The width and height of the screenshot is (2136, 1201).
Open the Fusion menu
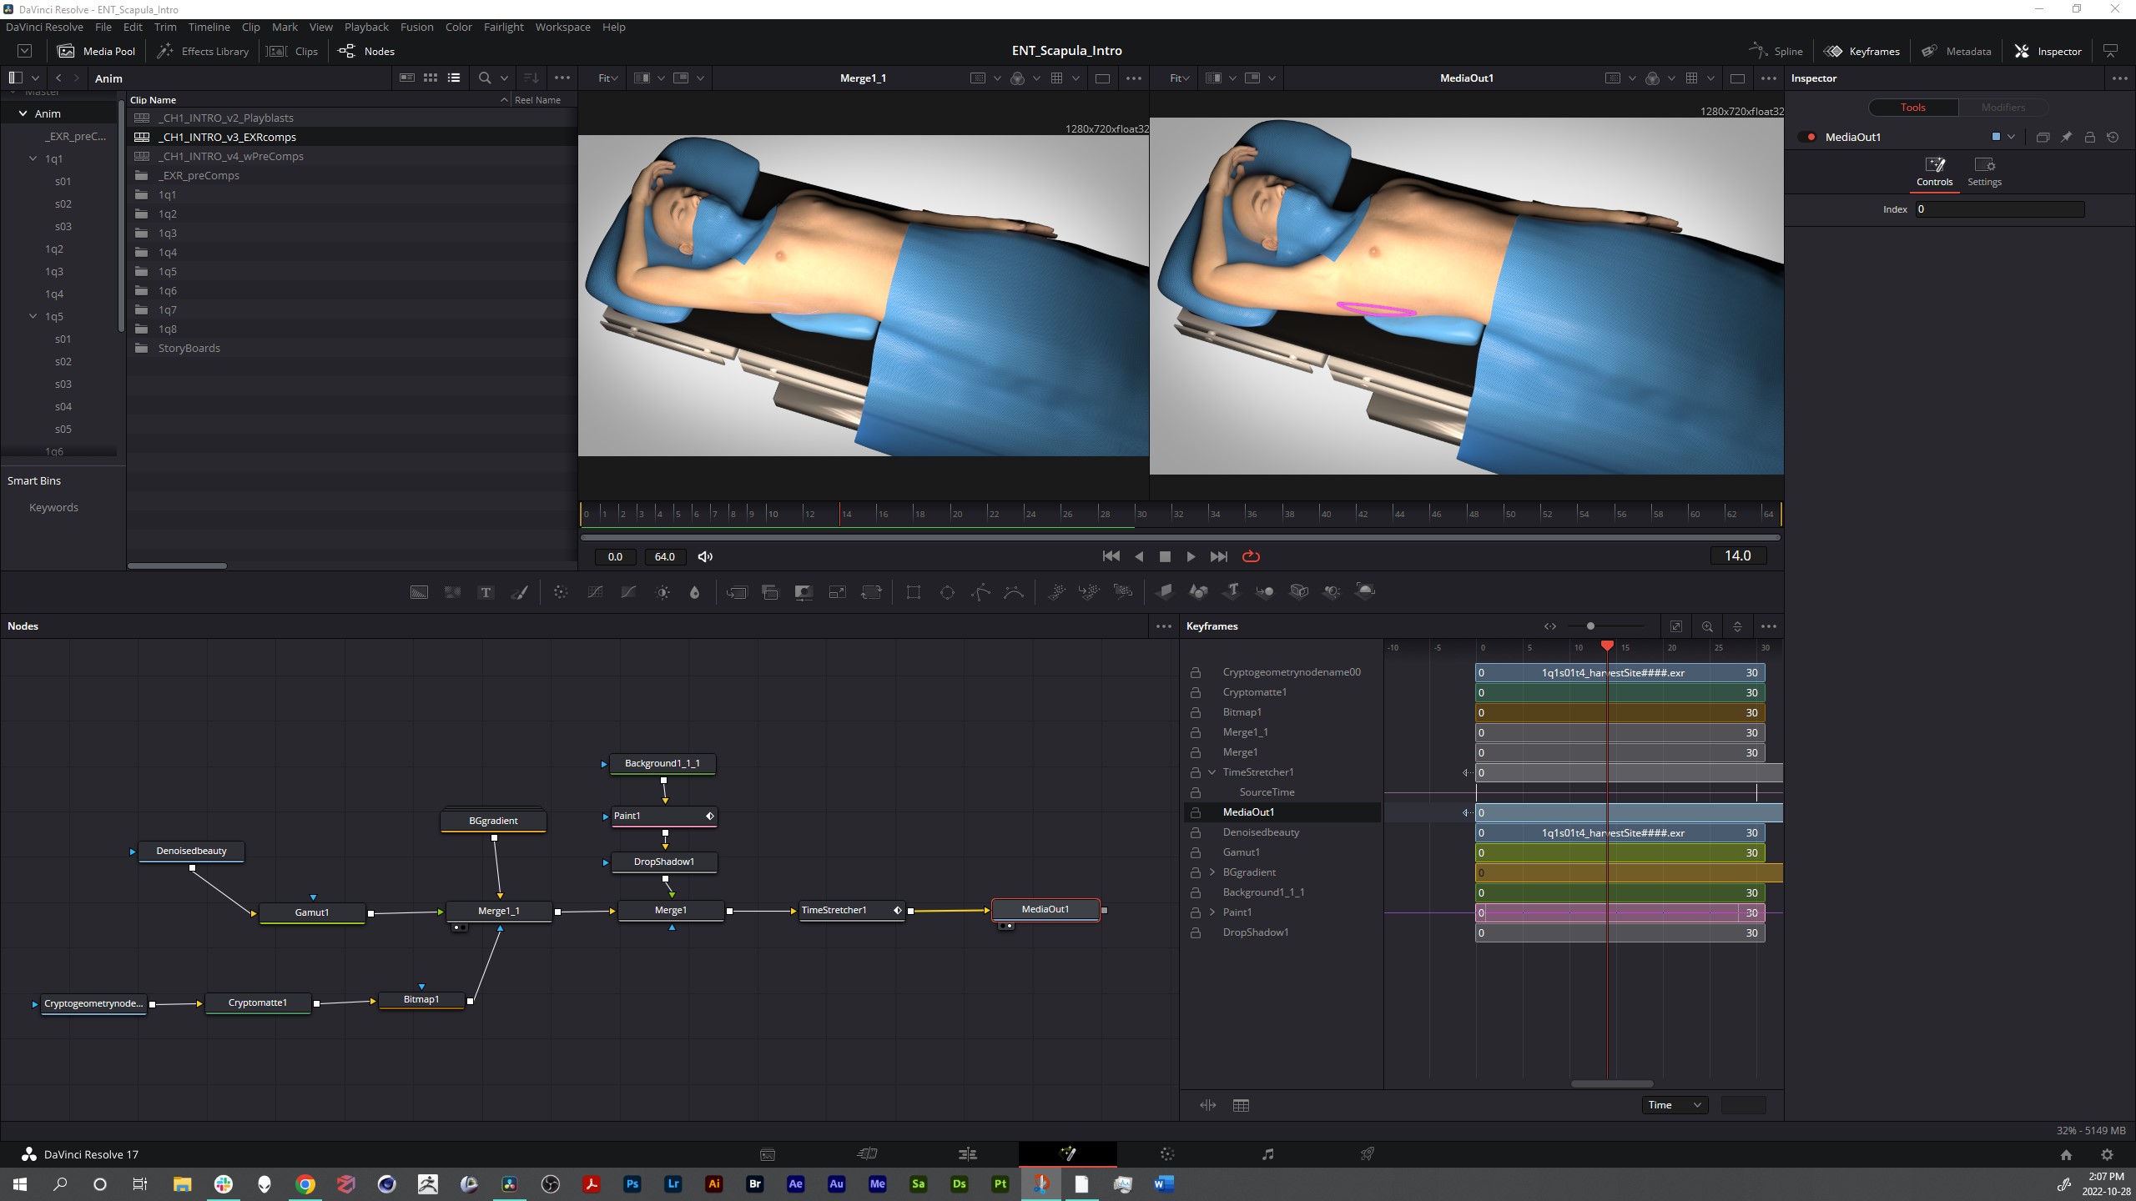[x=416, y=27]
